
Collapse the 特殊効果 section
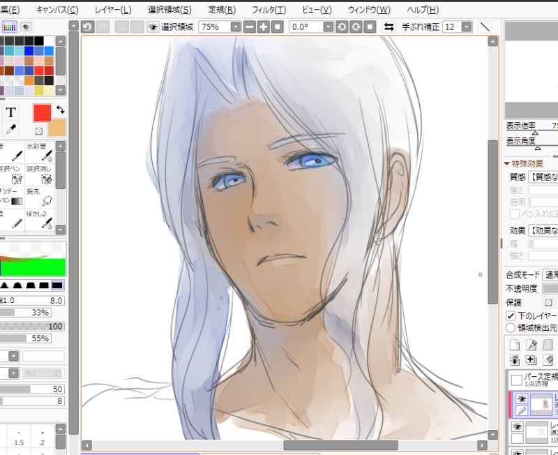coord(507,164)
